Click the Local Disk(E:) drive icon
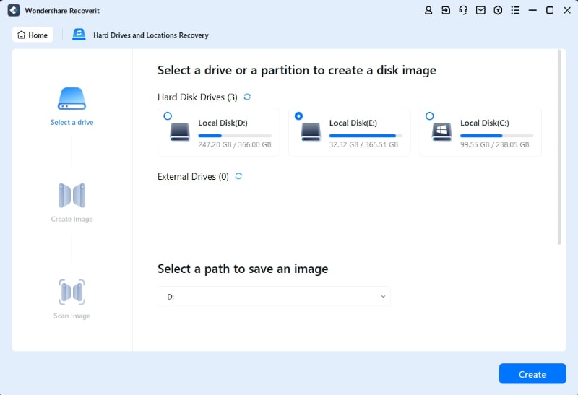Viewport: 578px width, 395px height. pos(311,131)
